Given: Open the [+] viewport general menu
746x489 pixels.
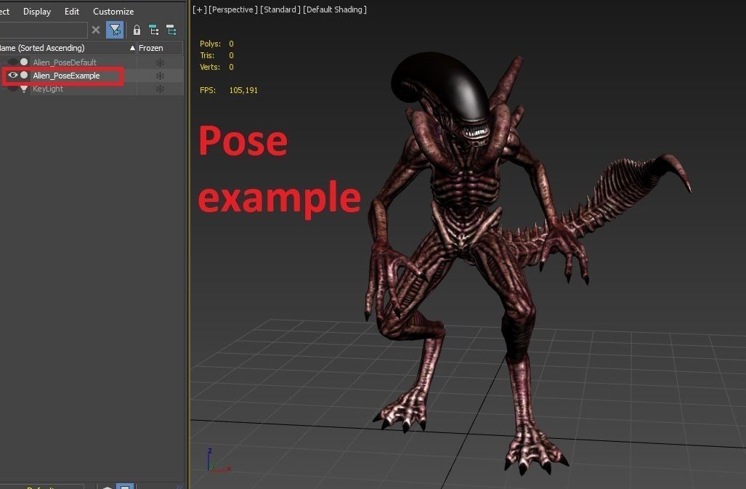Looking at the screenshot, I should click(x=199, y=9).
